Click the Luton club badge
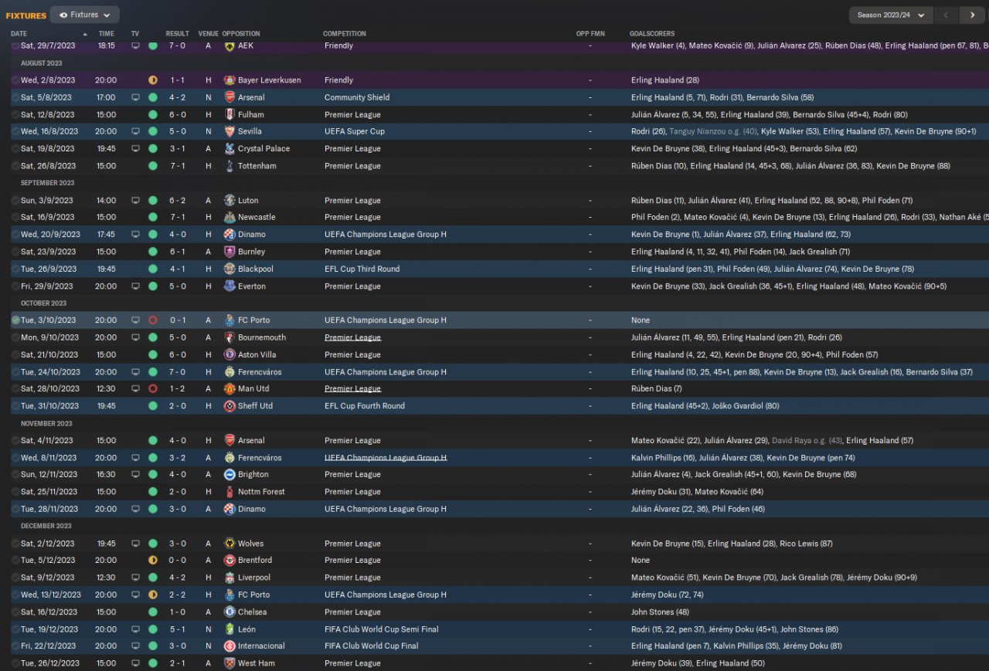Screen dimensions: 989x671 [x=229, y=200]
